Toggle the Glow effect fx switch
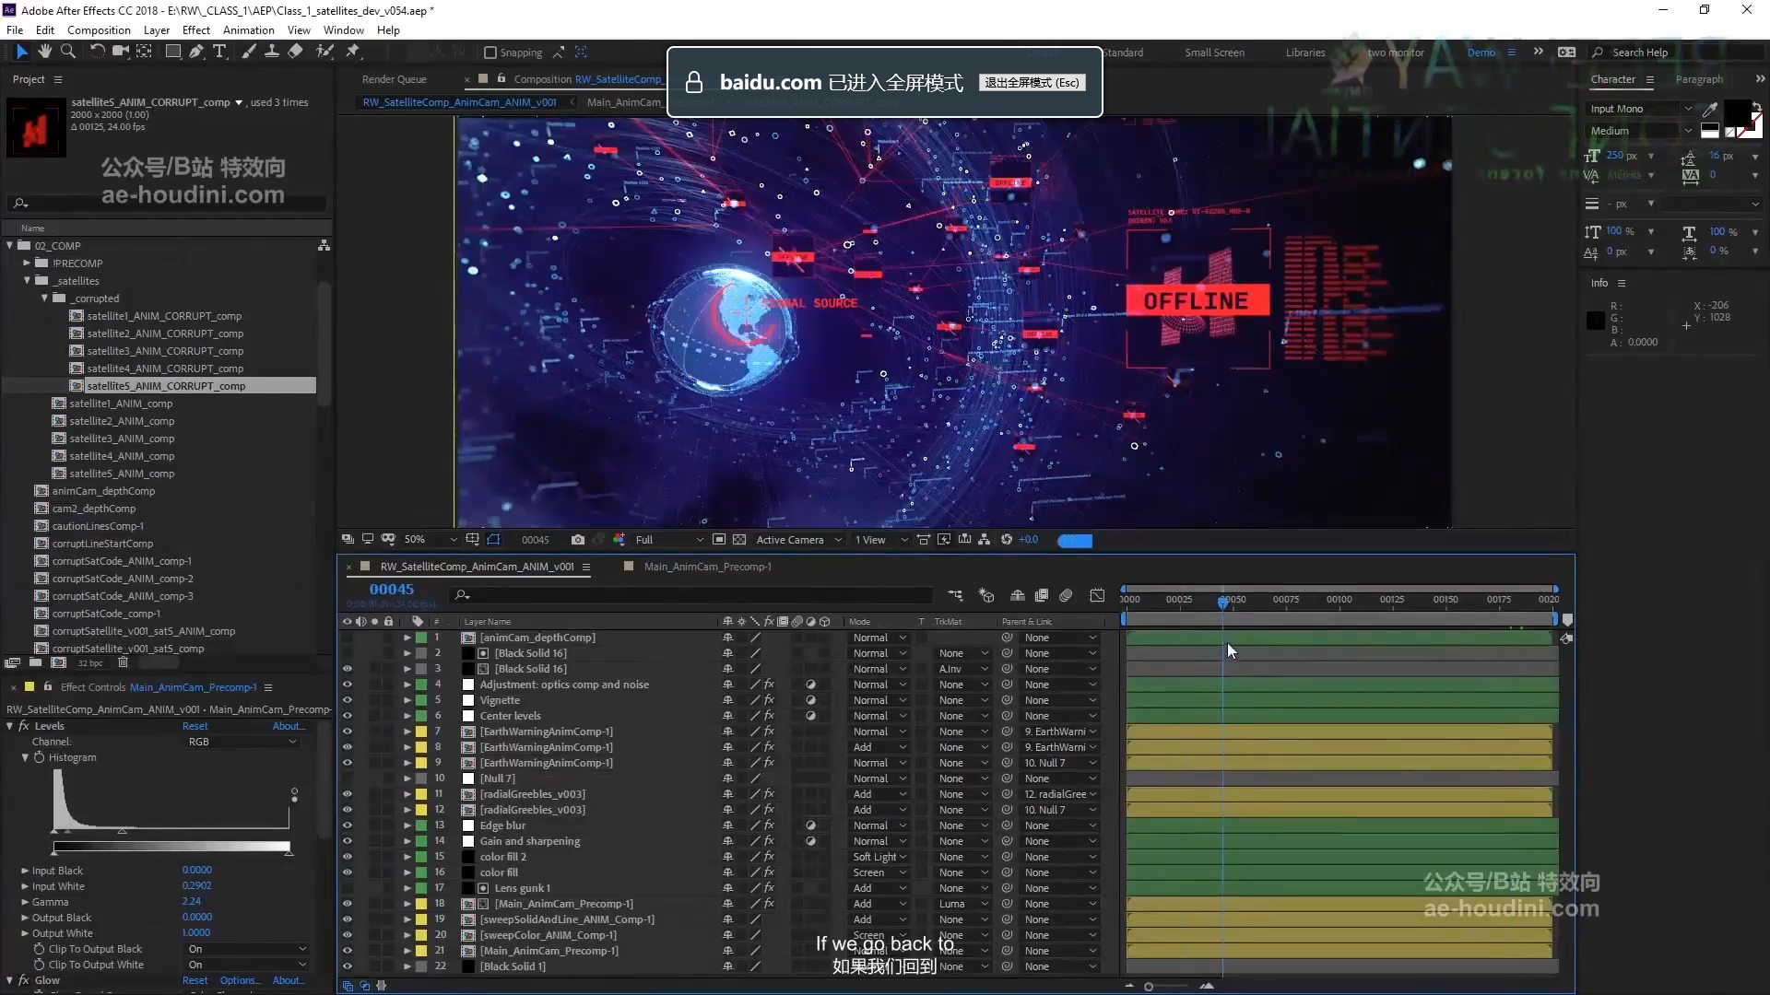The height and width of the screenshot is (995, 1770). [24, 980]
